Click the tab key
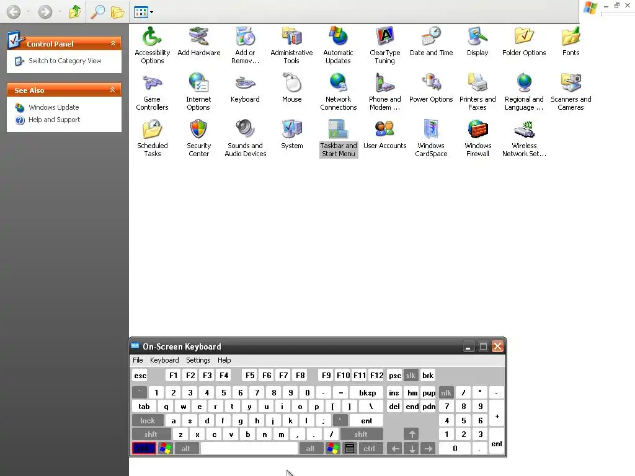 pyautogui.click(x=144, y=407)
